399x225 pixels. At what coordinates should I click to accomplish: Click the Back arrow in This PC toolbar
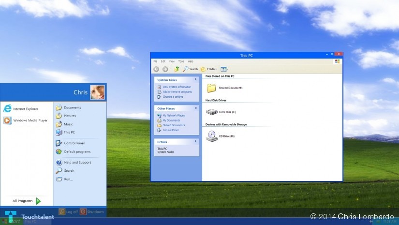pos(156,69)
